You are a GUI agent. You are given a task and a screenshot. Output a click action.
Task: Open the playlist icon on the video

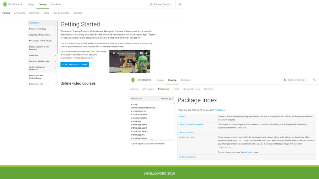tap(114, 53)
